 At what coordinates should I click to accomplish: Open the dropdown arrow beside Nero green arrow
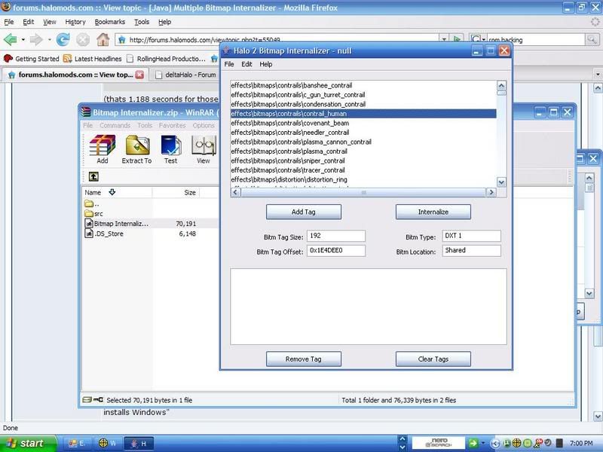(483, 443)
